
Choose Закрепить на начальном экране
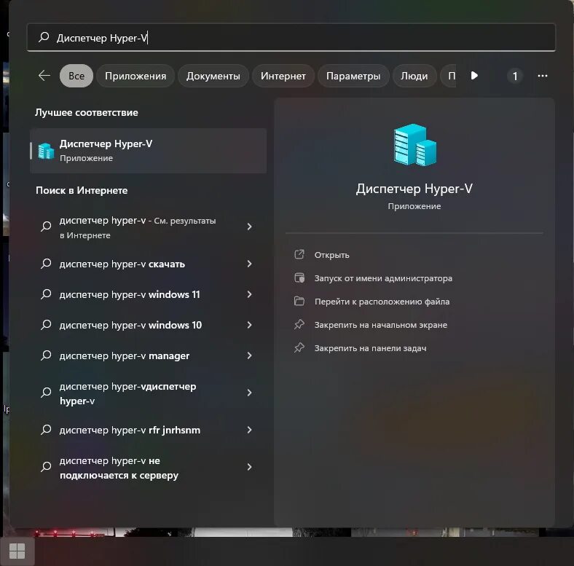click(381, 325)
